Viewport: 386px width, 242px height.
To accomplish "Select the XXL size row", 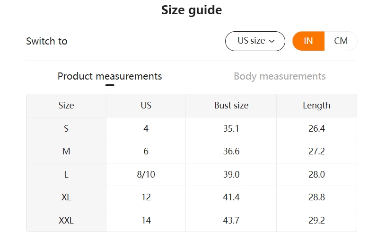I will tap(192, 220).
